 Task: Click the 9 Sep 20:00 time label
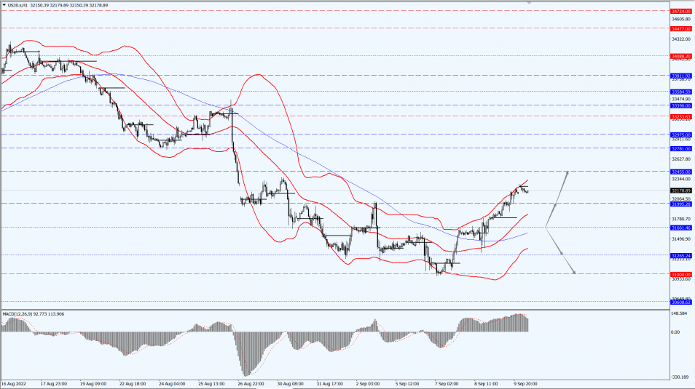(x=526, y=383)
